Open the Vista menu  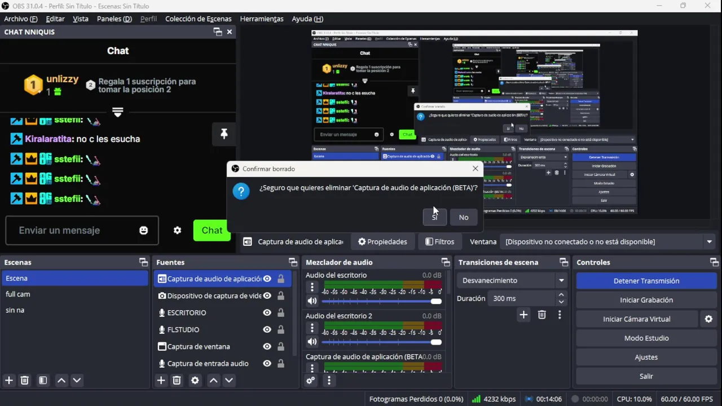pos(81,19)
